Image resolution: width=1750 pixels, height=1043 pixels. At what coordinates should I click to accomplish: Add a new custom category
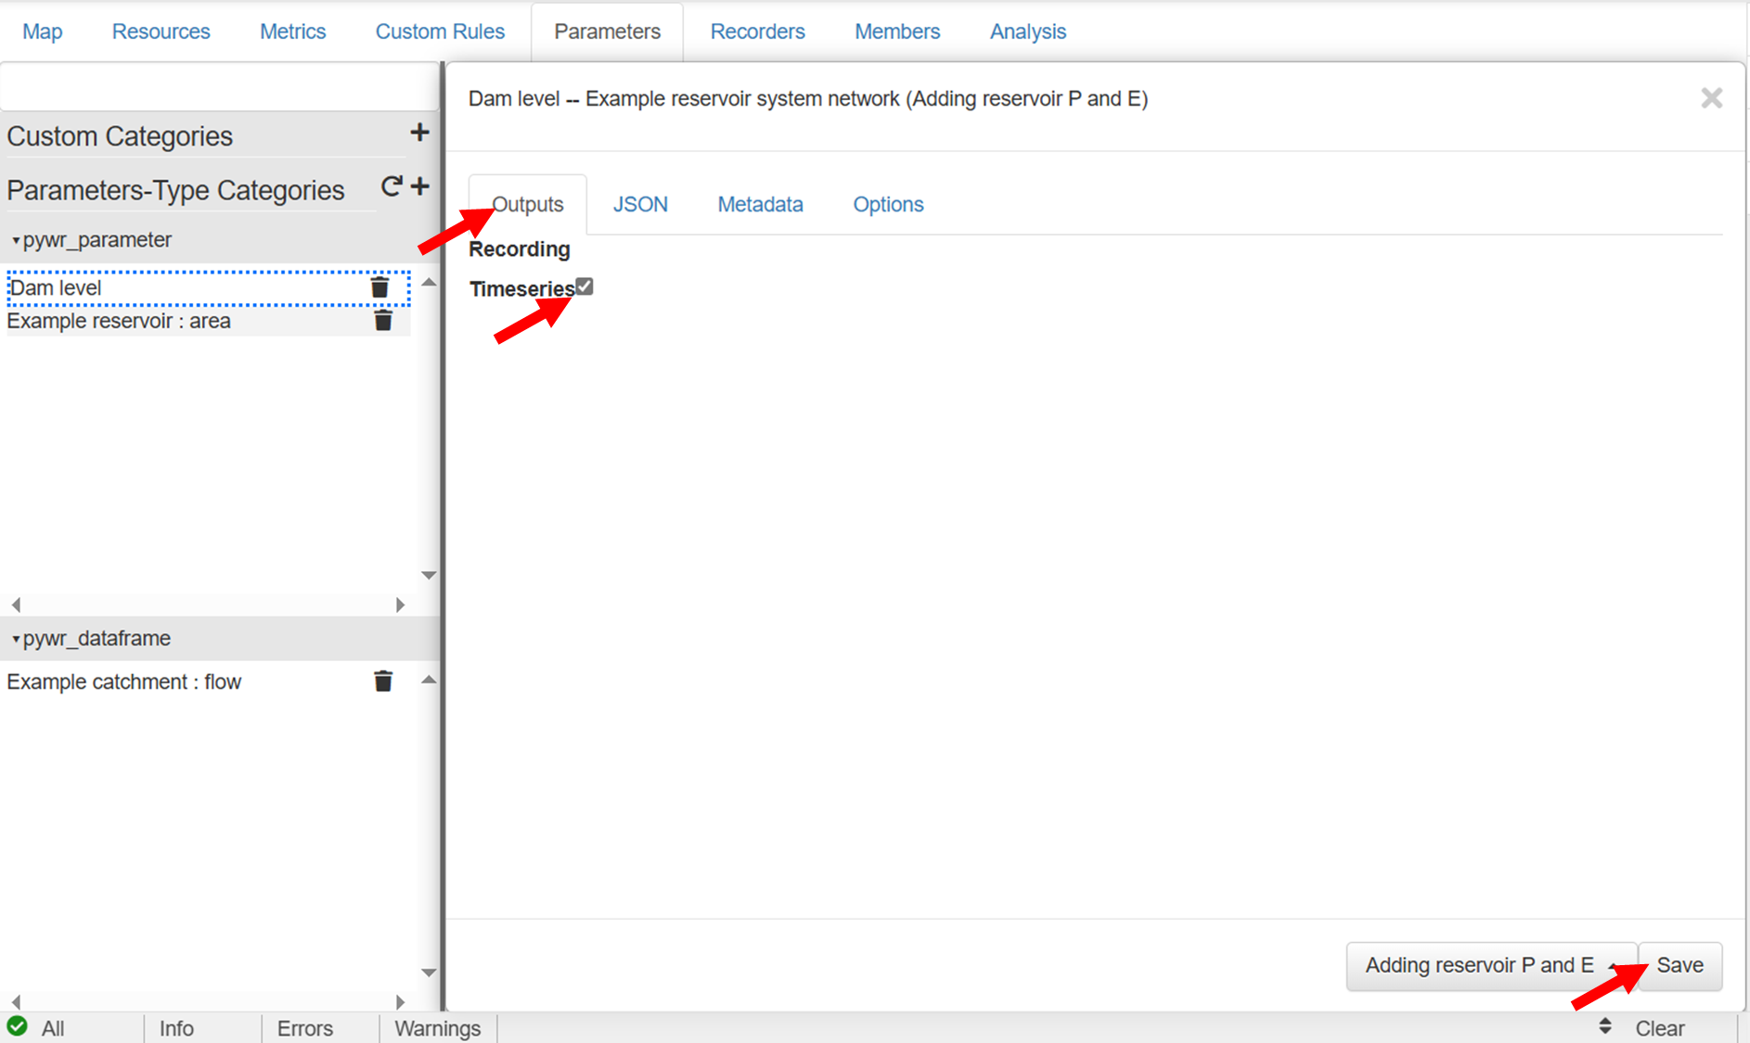click(x=419, y=133)
